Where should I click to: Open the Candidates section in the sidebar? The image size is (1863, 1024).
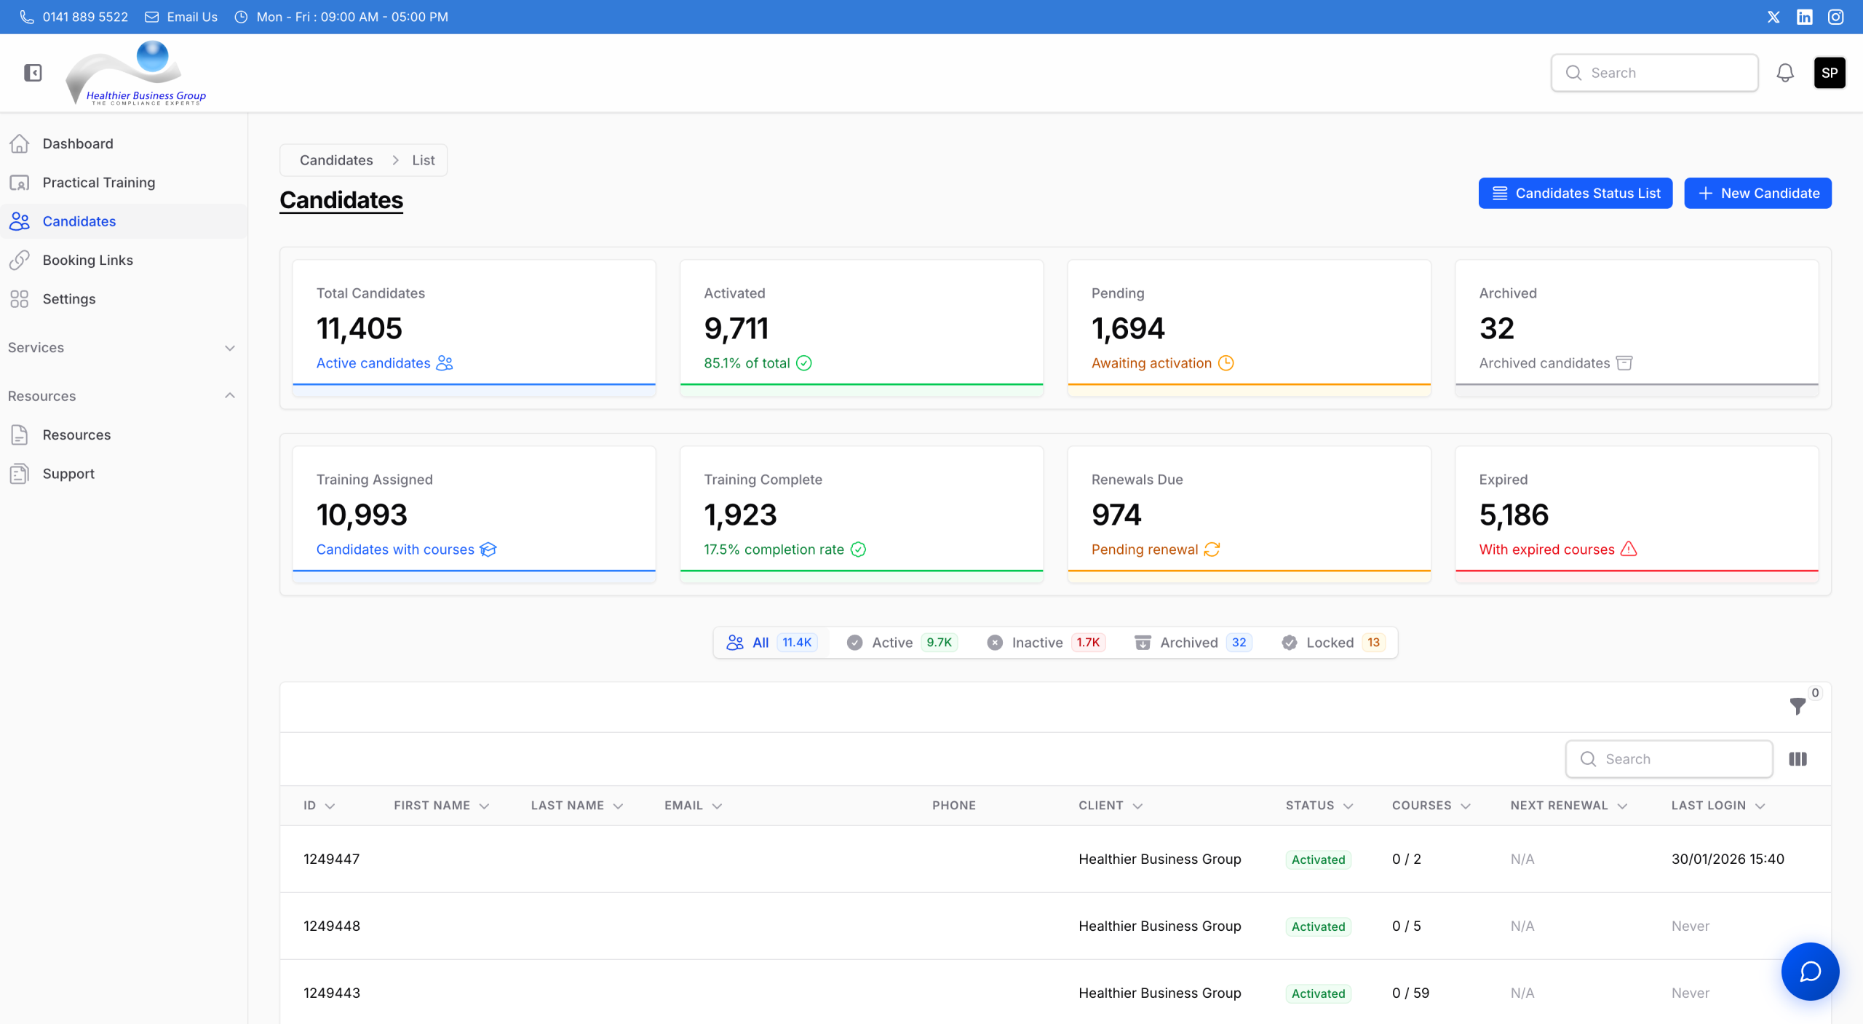coord(79,221)
